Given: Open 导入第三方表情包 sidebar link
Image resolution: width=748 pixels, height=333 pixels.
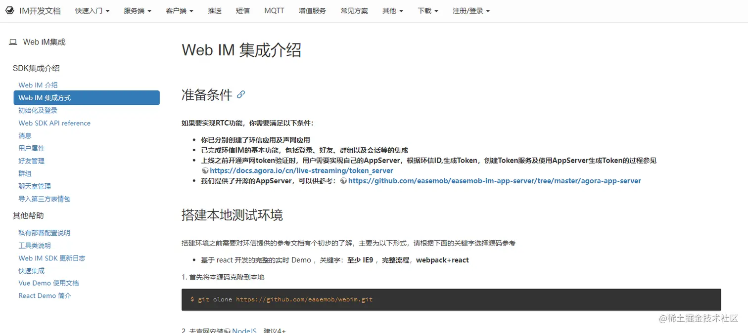Looking at the screenshot, I should click(45, 199).
